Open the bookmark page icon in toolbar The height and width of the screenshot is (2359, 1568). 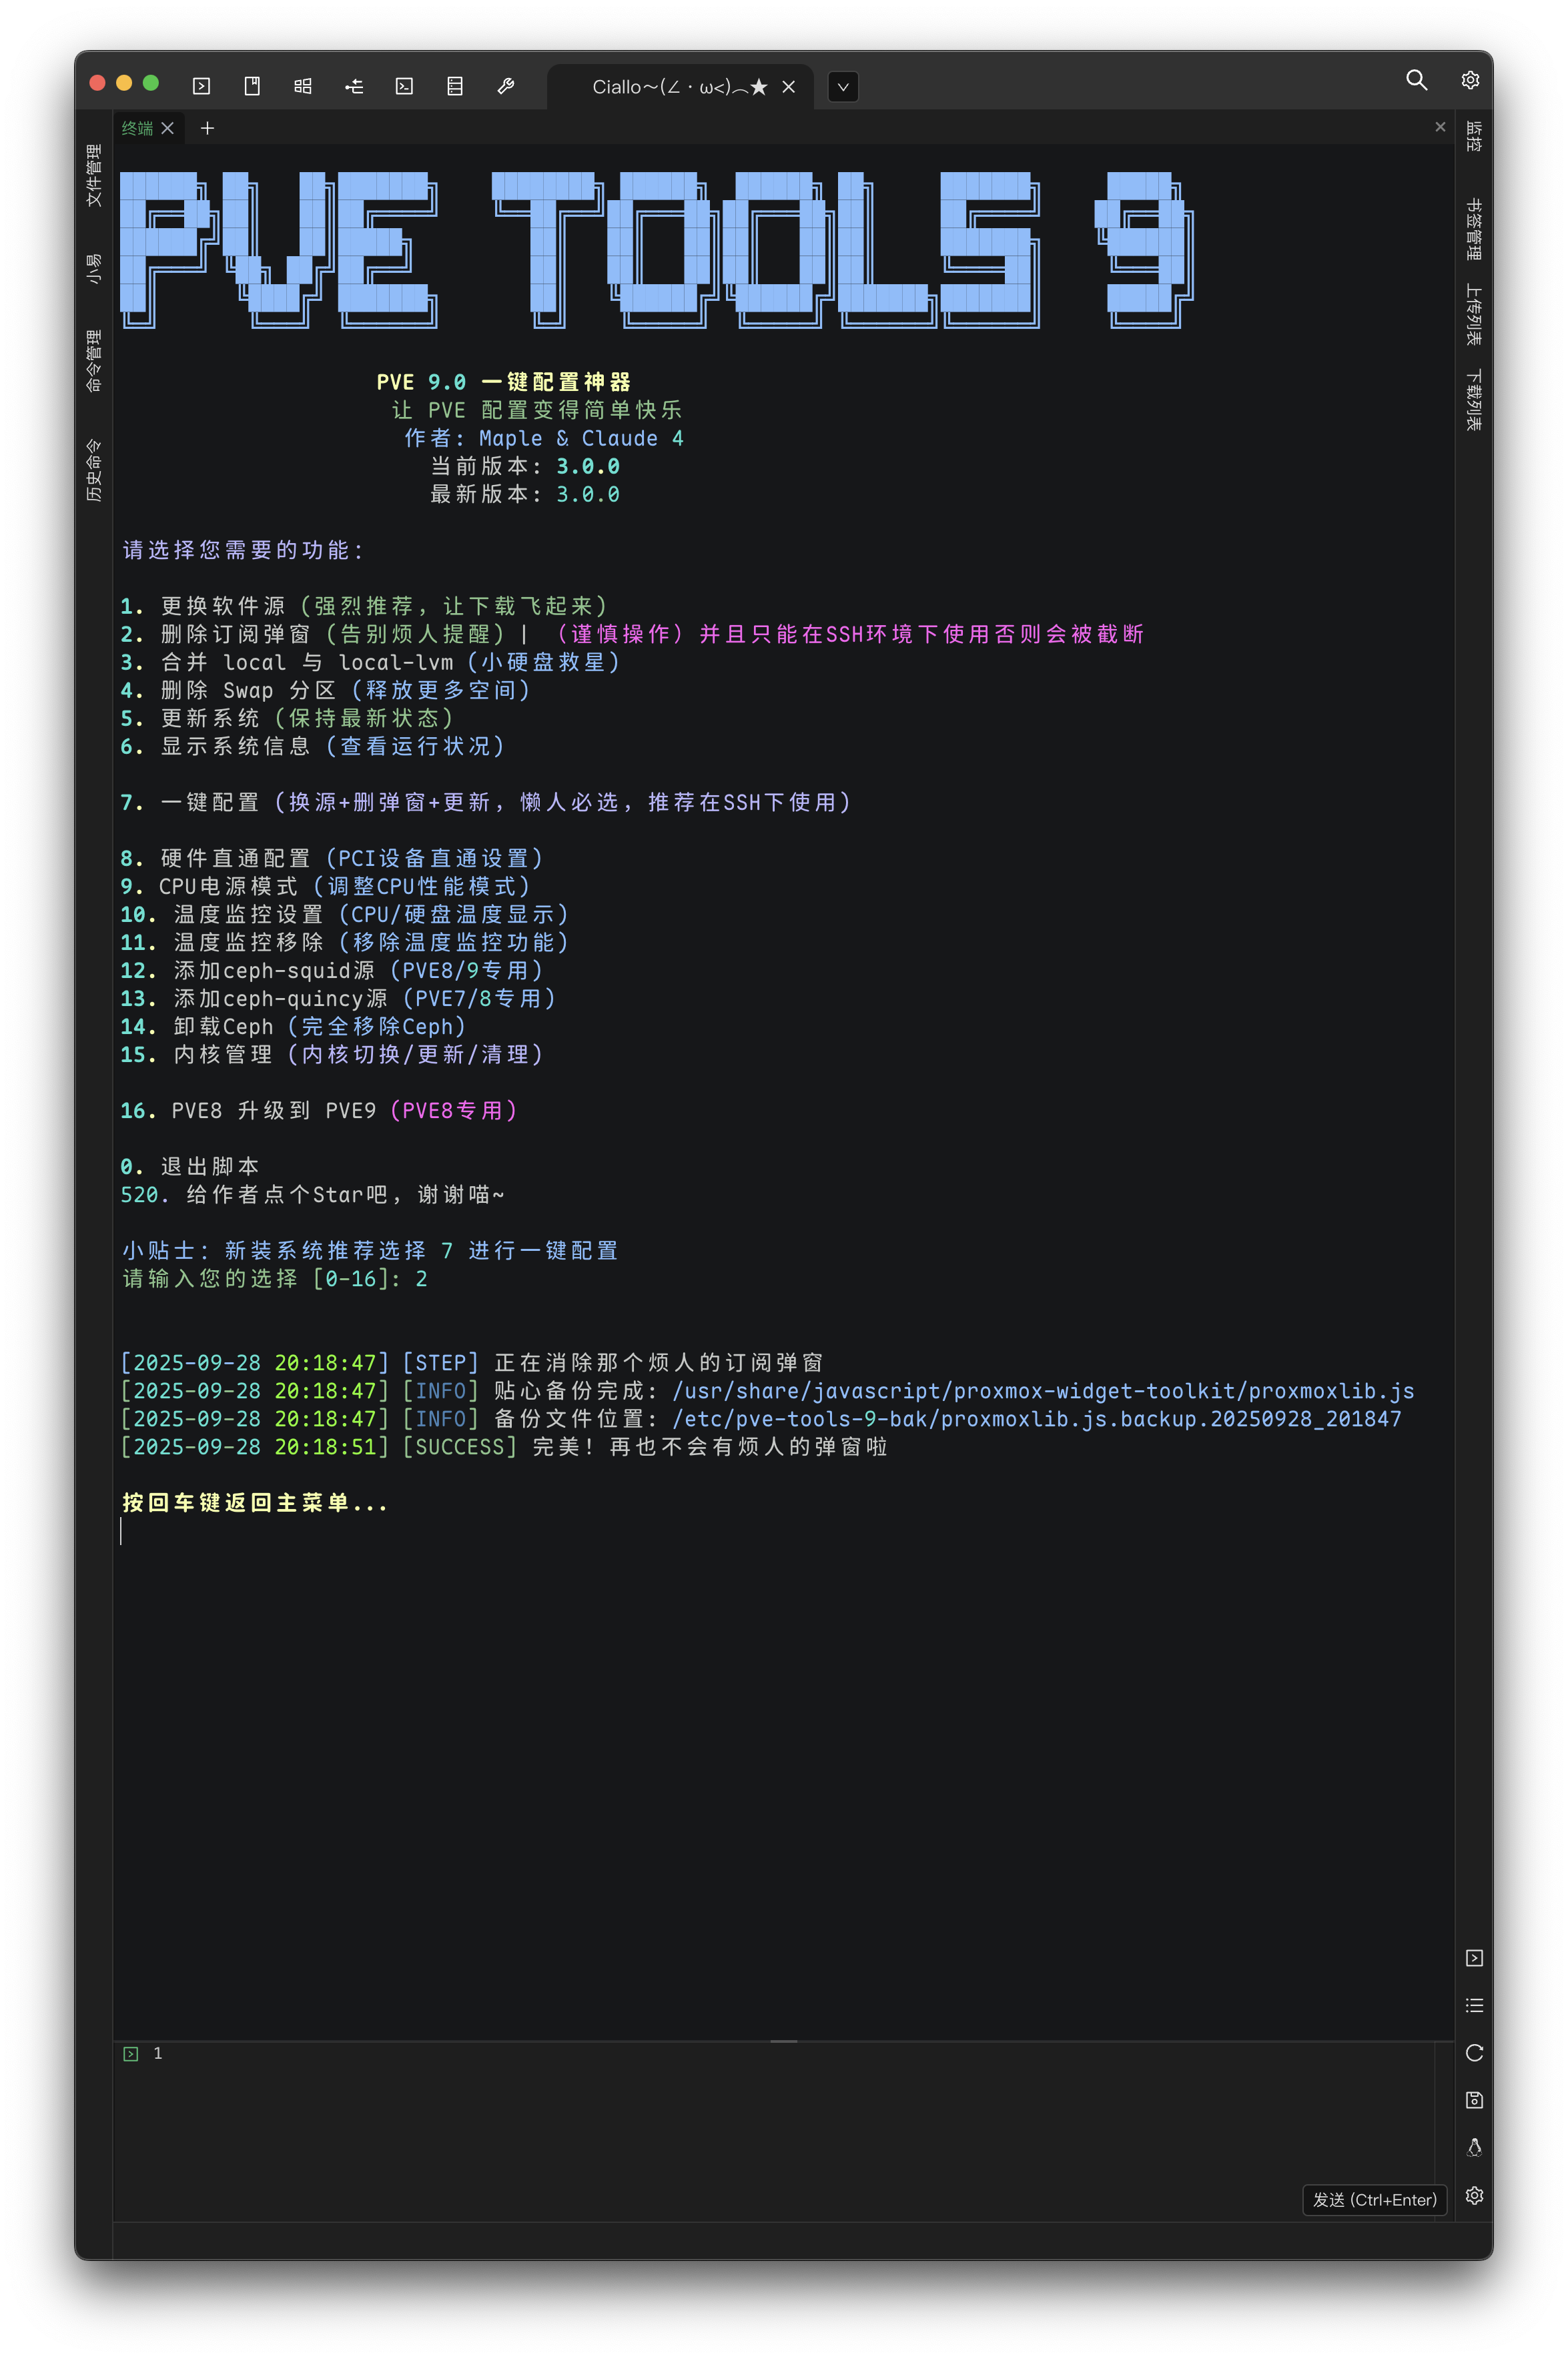pyautogui.click(x=252, y=87)
